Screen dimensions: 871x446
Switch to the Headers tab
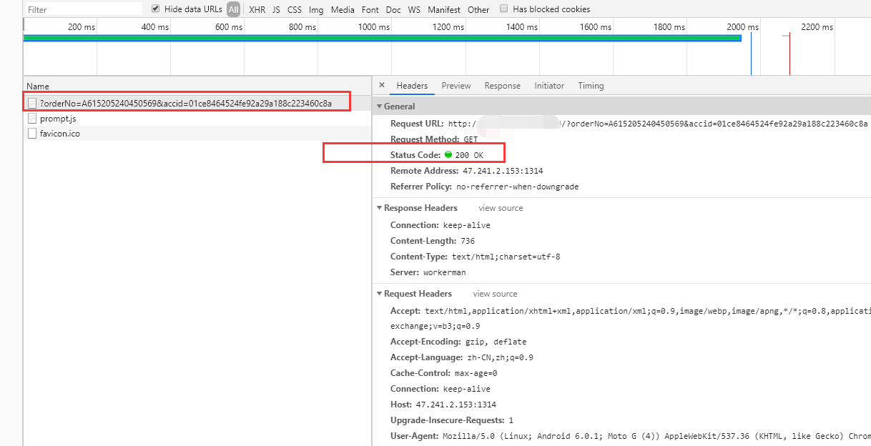click(412, 86)
